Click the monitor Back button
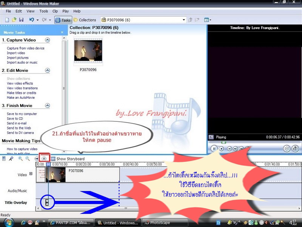The width and height of the screenshot is (302, 227). [x=230, y=149]
